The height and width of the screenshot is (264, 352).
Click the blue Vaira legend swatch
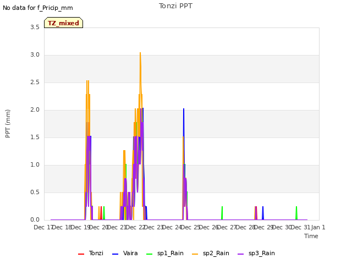tap(115, 254)
